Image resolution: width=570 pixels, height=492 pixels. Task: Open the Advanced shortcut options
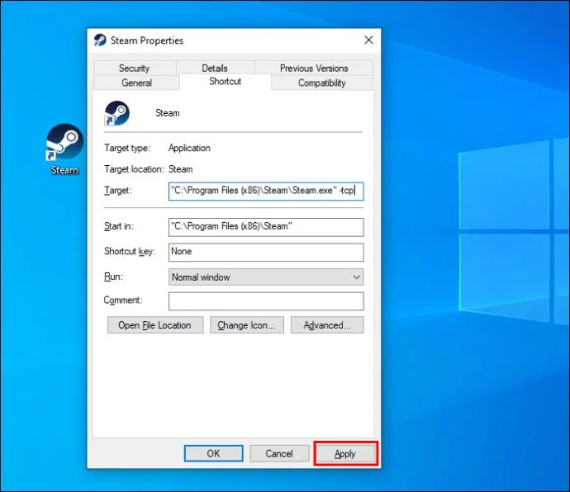[327, 325]
